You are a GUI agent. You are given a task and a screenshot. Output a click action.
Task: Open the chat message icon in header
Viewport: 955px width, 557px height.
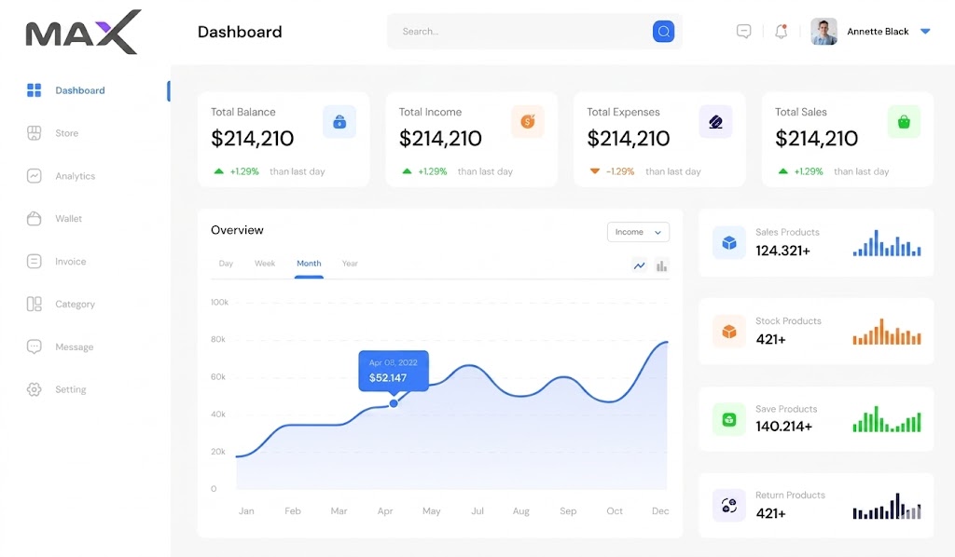[x=743, y=32]
